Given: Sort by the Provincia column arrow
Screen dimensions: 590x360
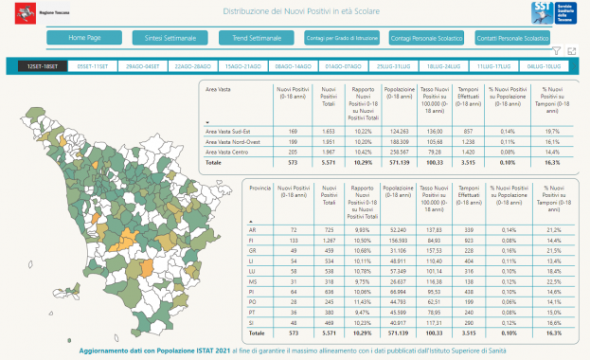Looking at the screenshot, I should (251, 222).
